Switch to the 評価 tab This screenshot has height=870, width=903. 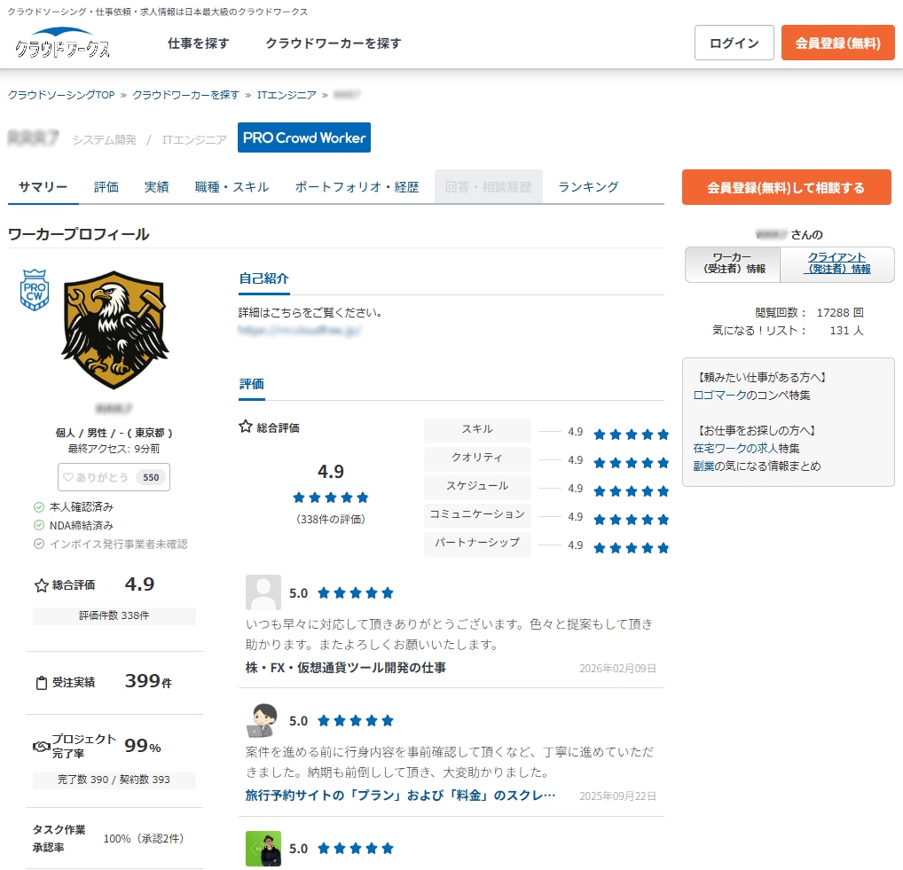tap(106, 187)
